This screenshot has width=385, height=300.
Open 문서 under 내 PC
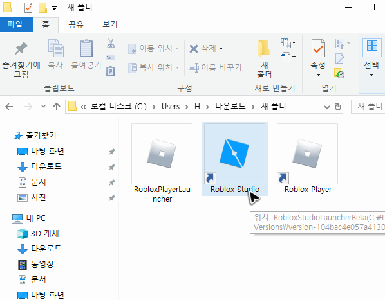(x=38, y=279)
